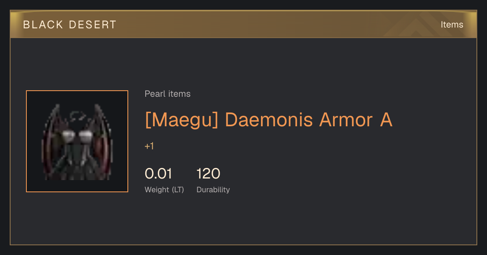
Task: Click the +1 enhancement level text
Action: pos(149,146)
